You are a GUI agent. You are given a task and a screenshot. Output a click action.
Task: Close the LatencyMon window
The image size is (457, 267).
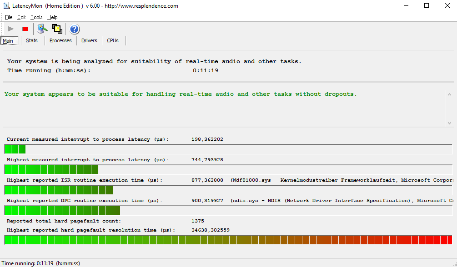[447, 5]
